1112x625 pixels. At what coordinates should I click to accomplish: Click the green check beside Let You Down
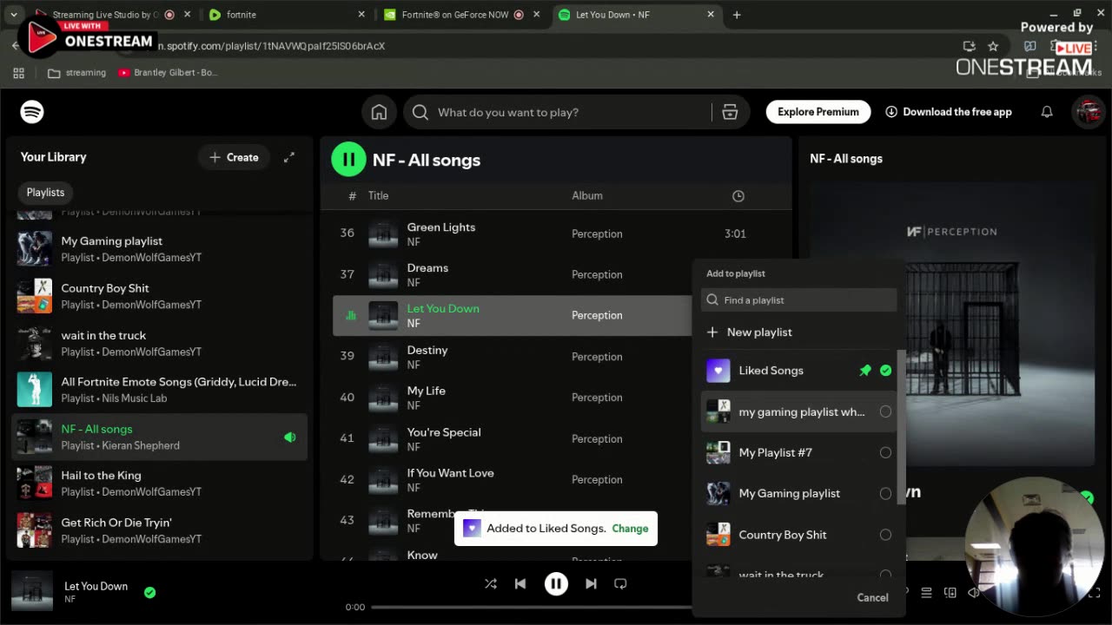click(x=149, y=593)
